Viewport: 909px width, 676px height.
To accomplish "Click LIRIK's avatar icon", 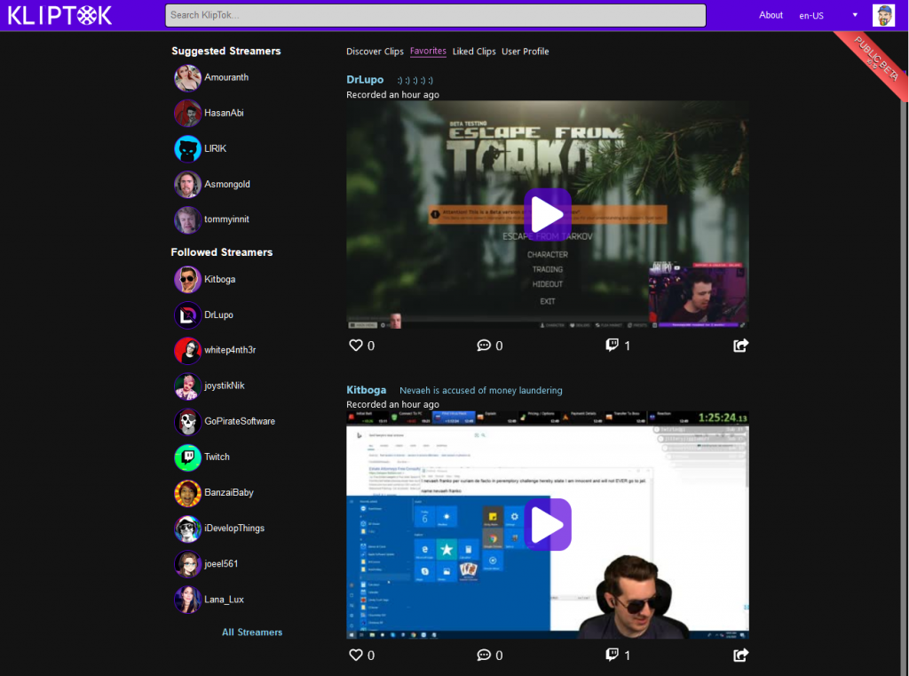I will (188, 148).
